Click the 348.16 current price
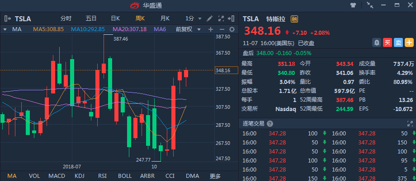The image size is (416, 181). pos(262,31)
